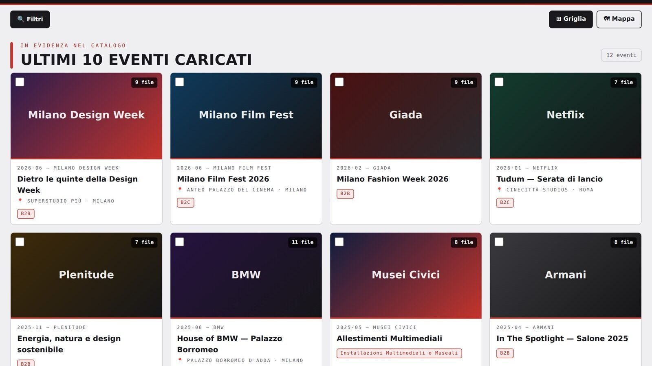Viewport: 652px width, 366px height.
Task: Click the '7 file' badge on Plenitude card
Action: (144, 242)
